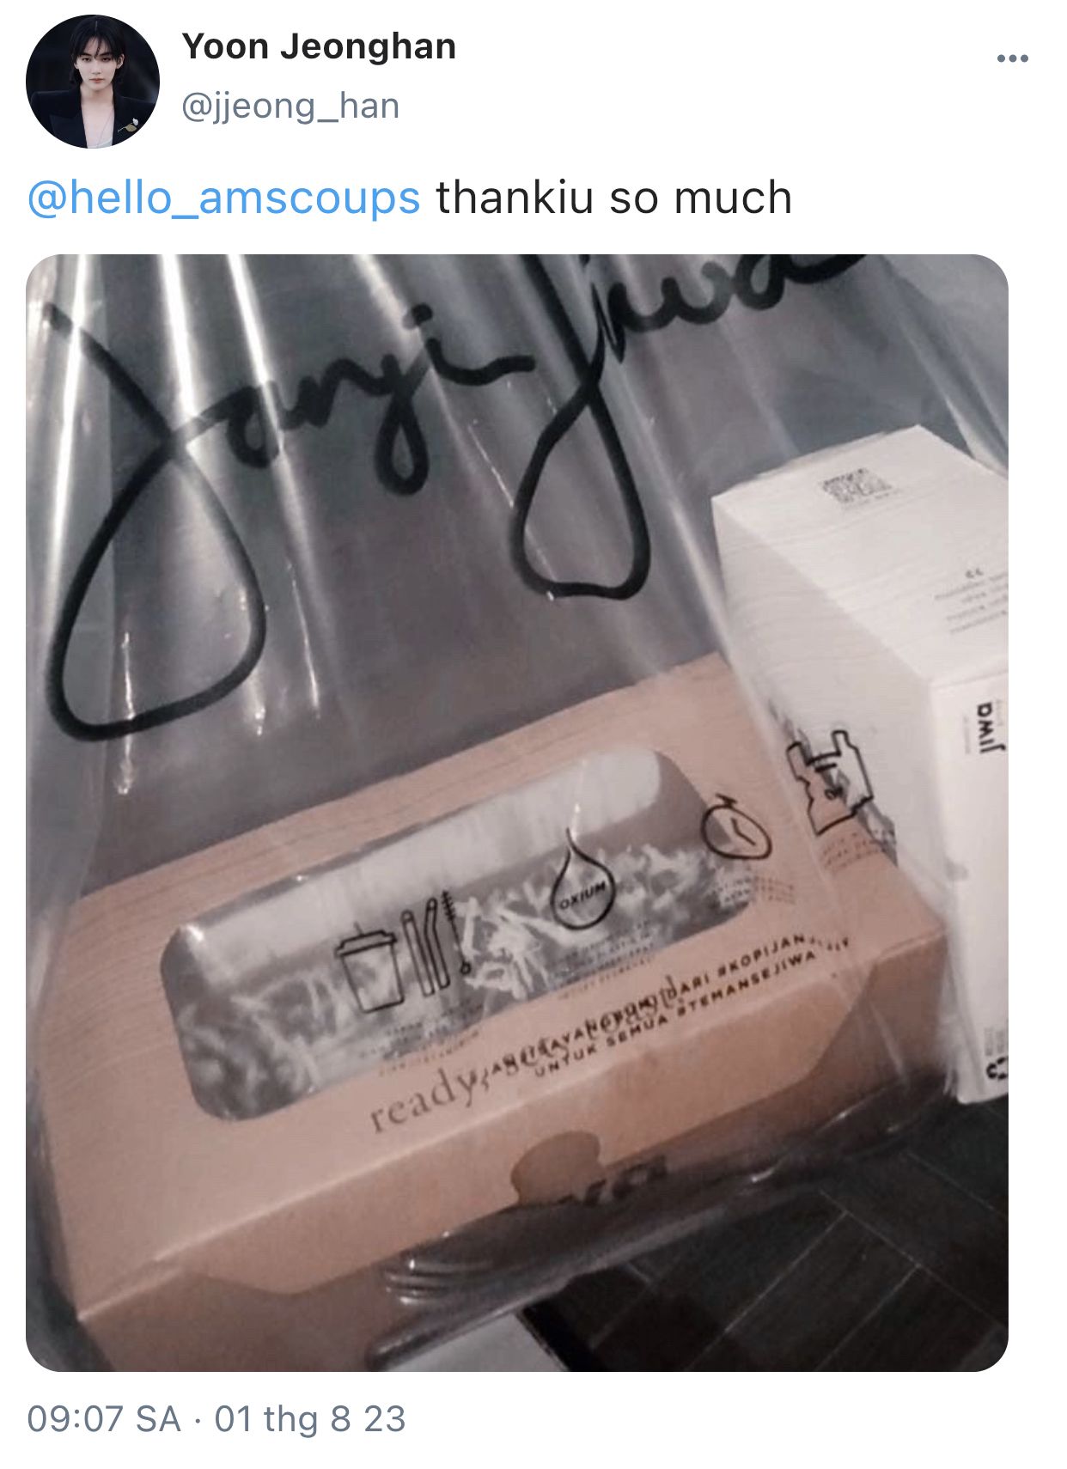
Task: Click the Yoon Jeonghan display name
Action: tap(319, 46)
